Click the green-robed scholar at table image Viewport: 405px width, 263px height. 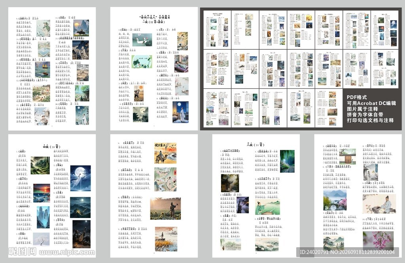267,207
